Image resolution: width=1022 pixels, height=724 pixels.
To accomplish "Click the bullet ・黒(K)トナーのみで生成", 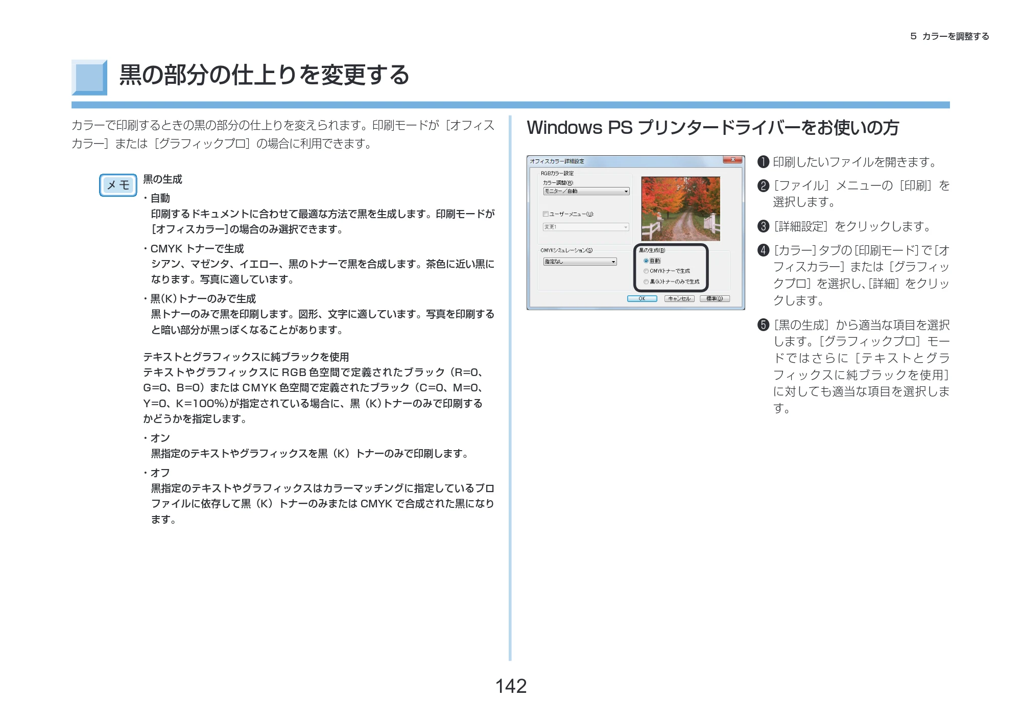I will pyautogui.click(x=200, y=299).
